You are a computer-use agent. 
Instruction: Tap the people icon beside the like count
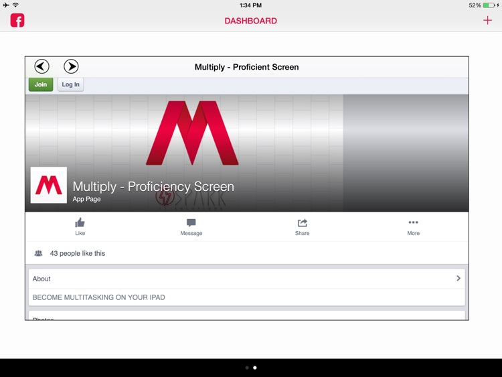click(x=38, y=253)
